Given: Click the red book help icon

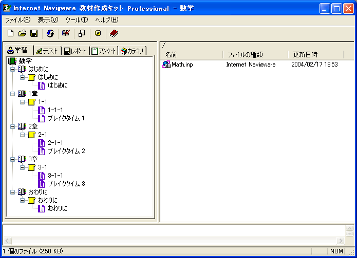Looking at the screenshot, I should 114,33.
